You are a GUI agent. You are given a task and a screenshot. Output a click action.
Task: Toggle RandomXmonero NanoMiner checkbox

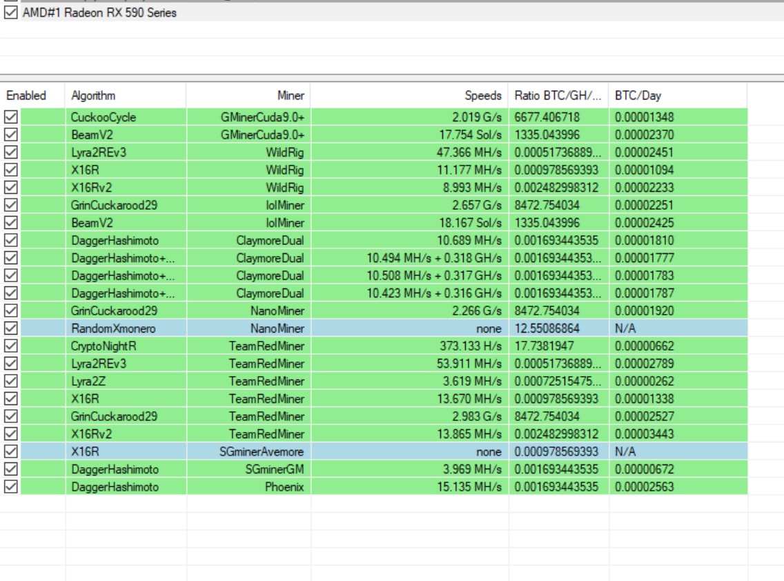10,328
